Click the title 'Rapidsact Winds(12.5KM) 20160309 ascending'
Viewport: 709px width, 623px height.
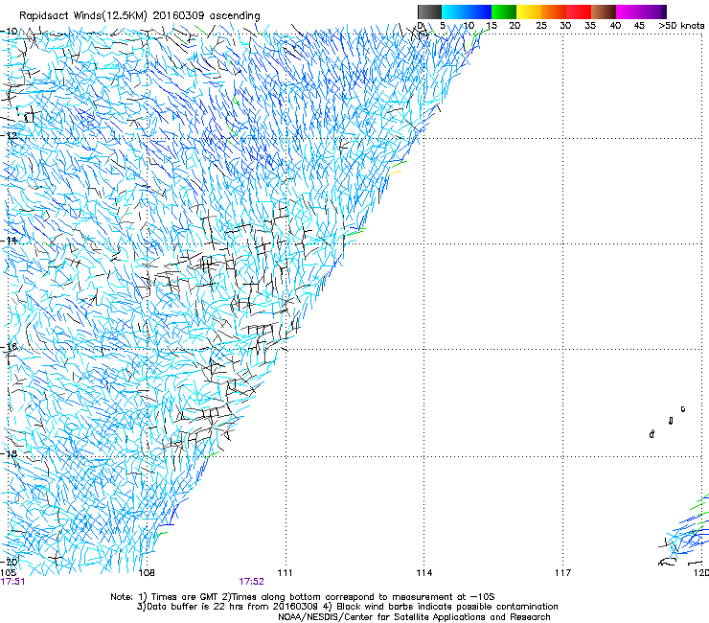coord(140,15)
